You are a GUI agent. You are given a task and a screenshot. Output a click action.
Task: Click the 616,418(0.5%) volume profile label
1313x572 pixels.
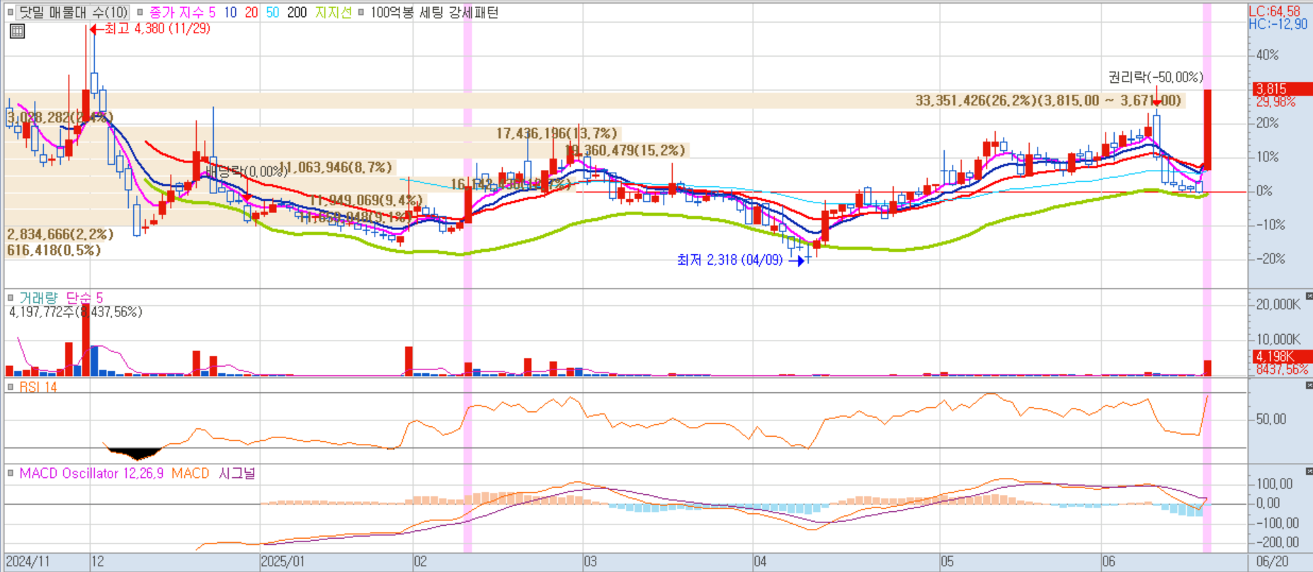[54, 250]
